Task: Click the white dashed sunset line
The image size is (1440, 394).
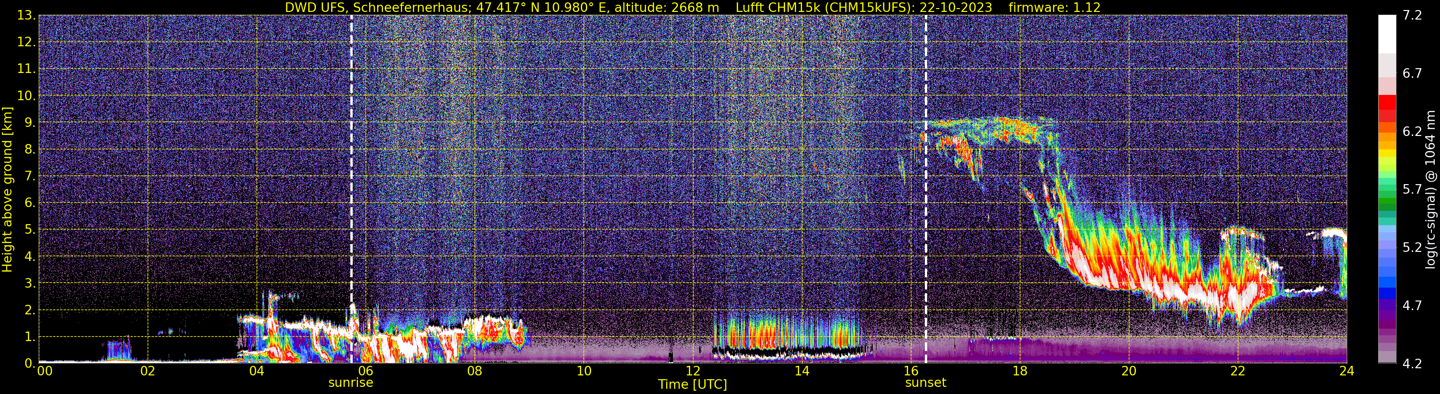Action: (x=926, y=190)
